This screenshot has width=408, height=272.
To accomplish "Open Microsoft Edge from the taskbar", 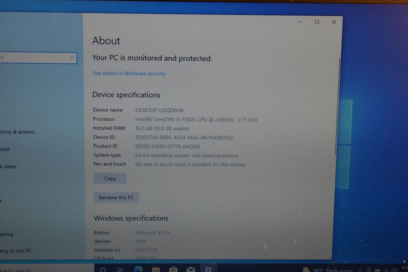I will point(138,269).
